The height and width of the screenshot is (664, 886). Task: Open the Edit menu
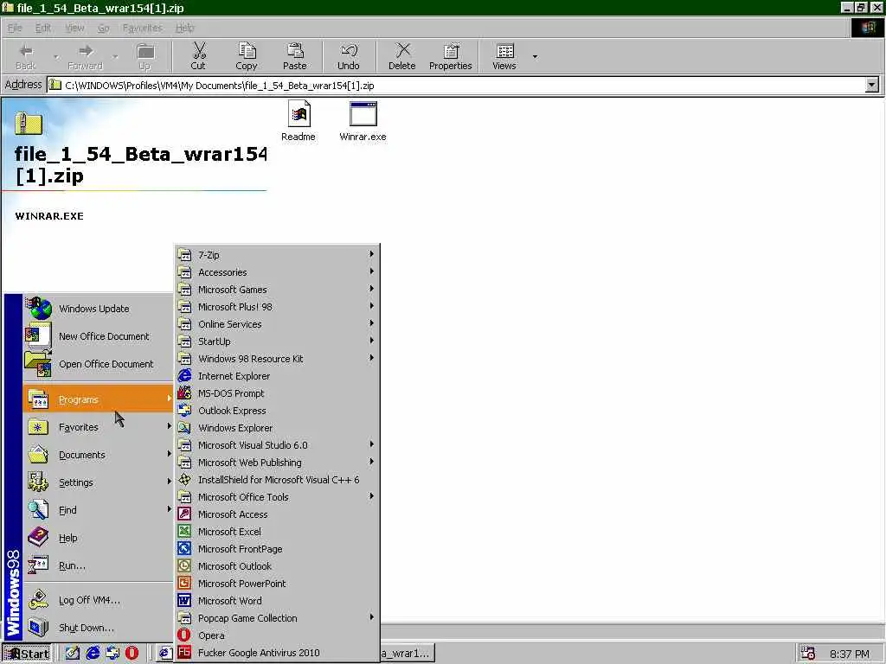(43, 28)
